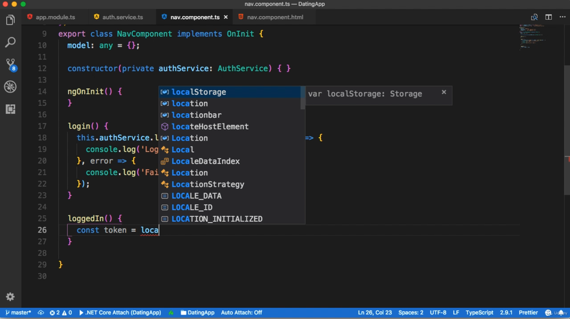Click the editor vertical scrollbar
Viewport: 570px width, 319px height.
point(567,131)
